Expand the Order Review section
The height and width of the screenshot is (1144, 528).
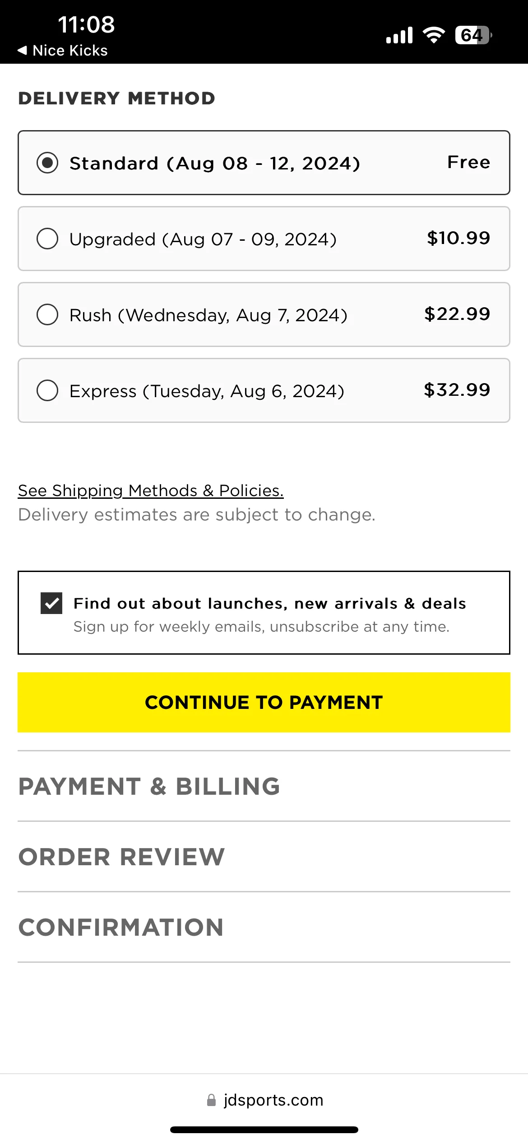tap(264, 857)
